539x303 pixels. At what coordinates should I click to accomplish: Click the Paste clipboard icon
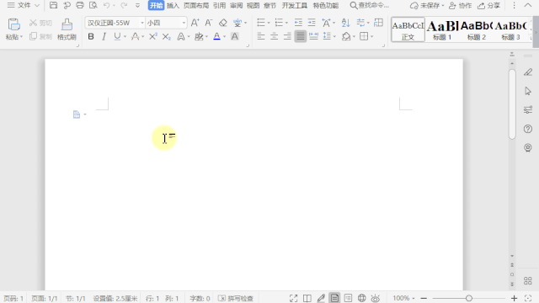13,24
